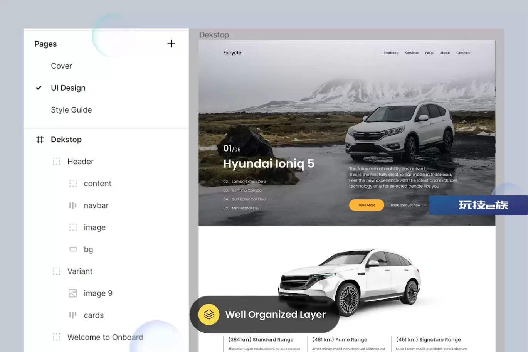This screenshot has height=352, width=528.
Task: Select the content layer
Action: 98,184
